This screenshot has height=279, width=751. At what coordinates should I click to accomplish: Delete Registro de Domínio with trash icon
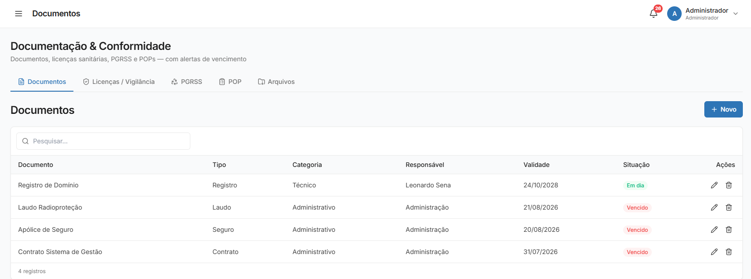729,185
